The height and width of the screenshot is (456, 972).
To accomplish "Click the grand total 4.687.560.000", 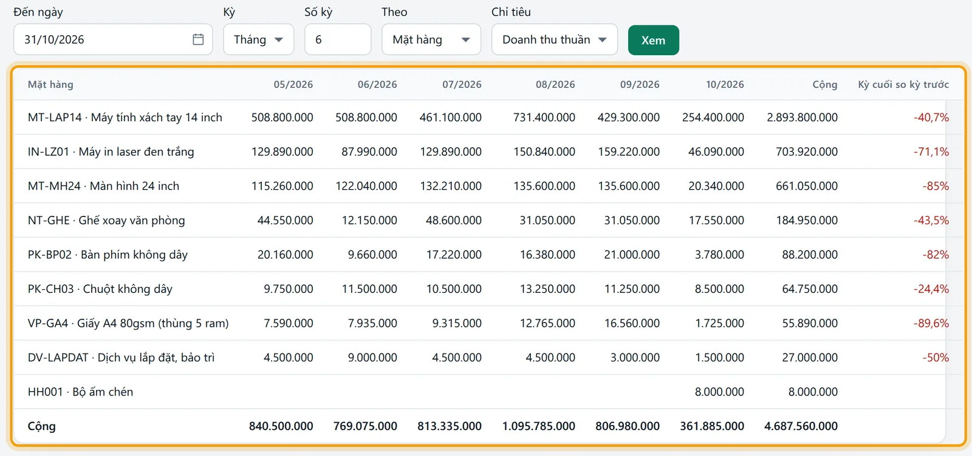I will pyautogui.click(x=801, y=426).
